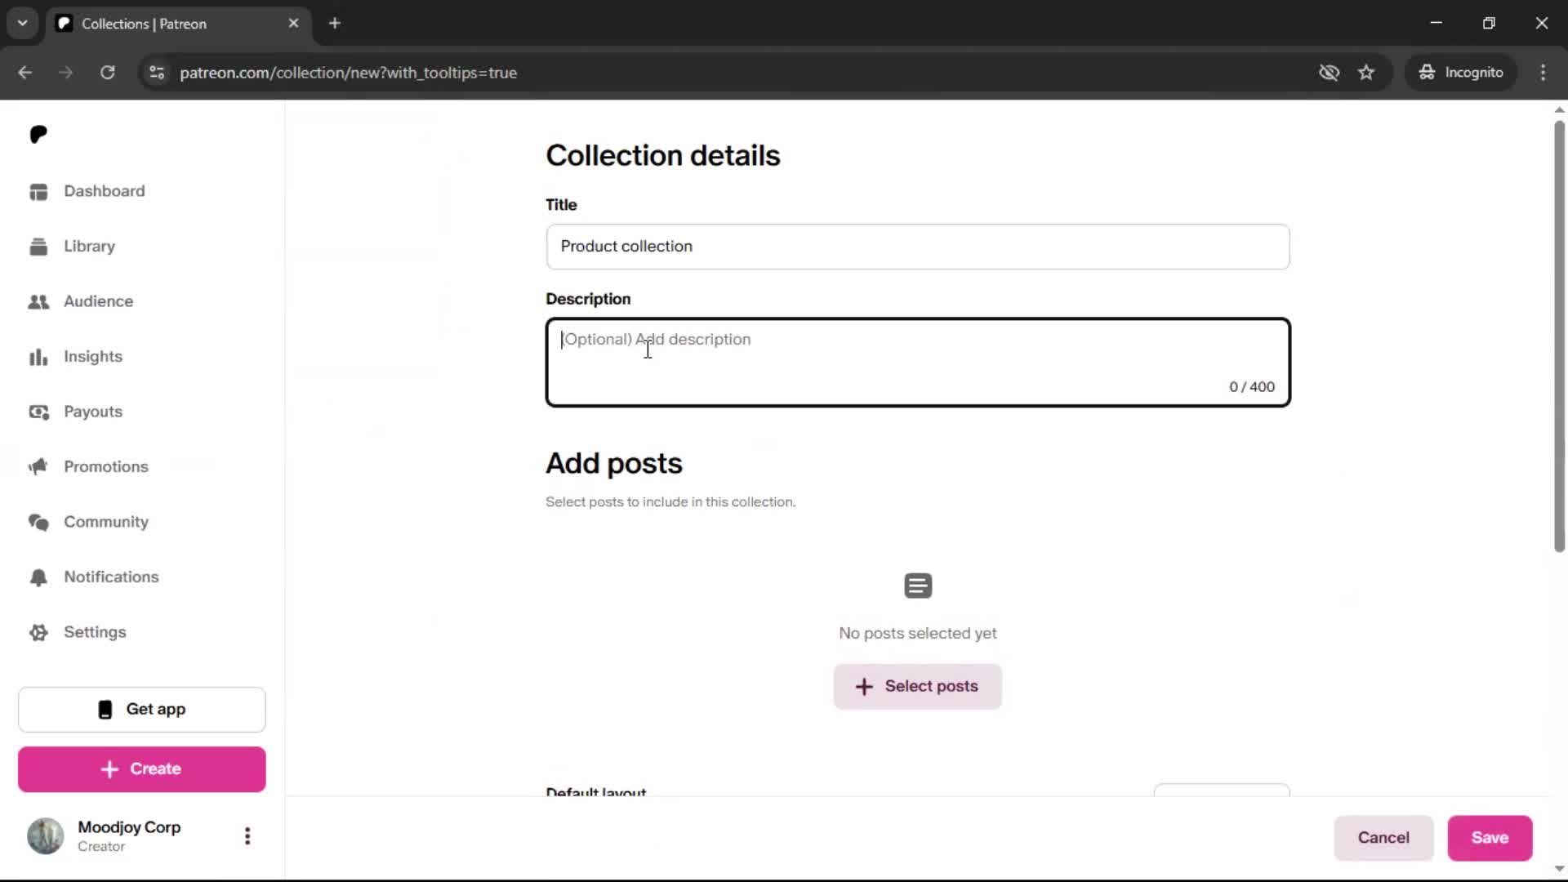Click the Add posts heading

(614, 463)
